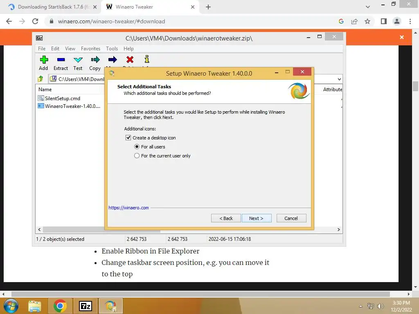Open the File menu in 7-Zip
419x314 pixels.
42,49
